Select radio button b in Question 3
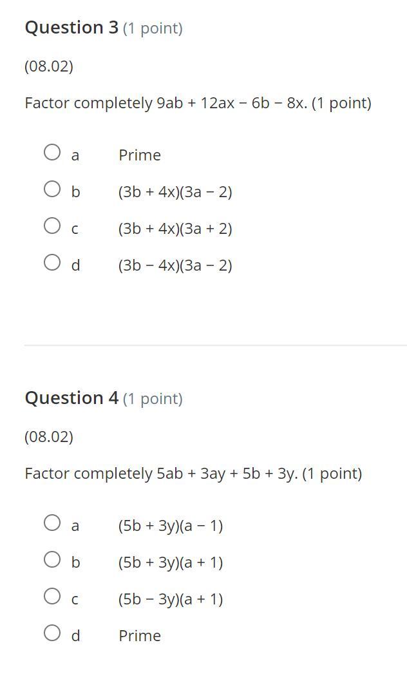The image size is (407, 674). point(52,189)
